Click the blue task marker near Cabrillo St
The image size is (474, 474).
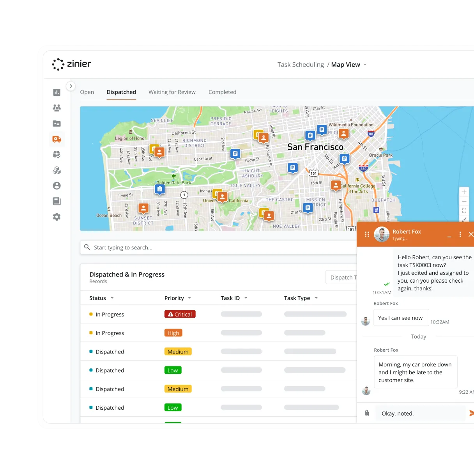tap(235, 154)
